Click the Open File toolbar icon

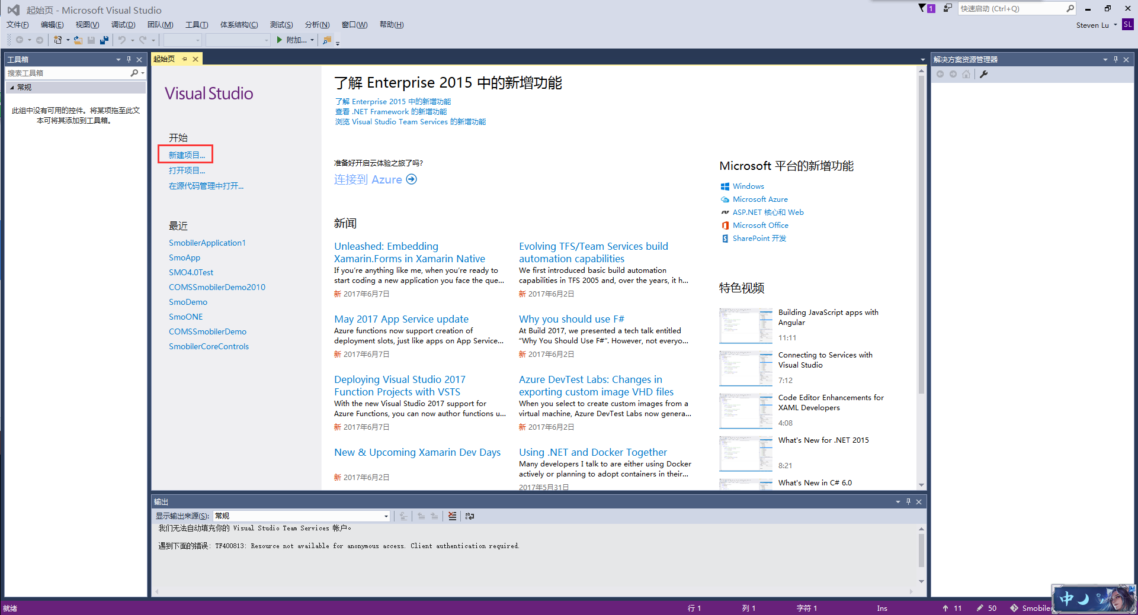point(78,40)
